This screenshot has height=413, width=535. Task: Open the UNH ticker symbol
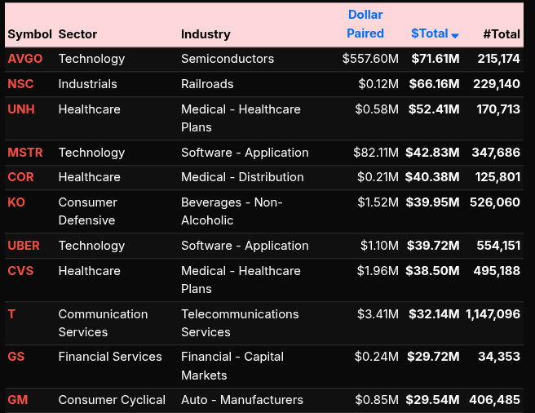coord(21,109)
